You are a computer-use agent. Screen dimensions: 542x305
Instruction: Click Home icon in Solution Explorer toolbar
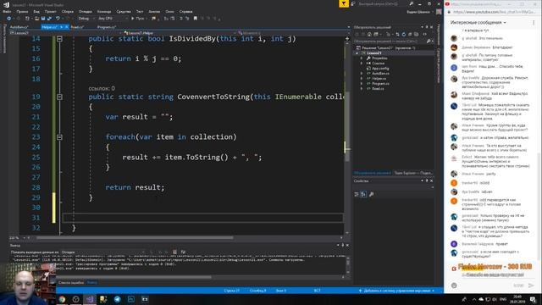[369, 34]
